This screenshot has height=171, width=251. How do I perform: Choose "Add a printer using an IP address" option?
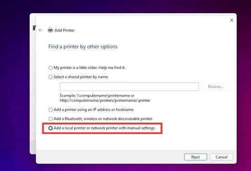[x=50, y=110]
